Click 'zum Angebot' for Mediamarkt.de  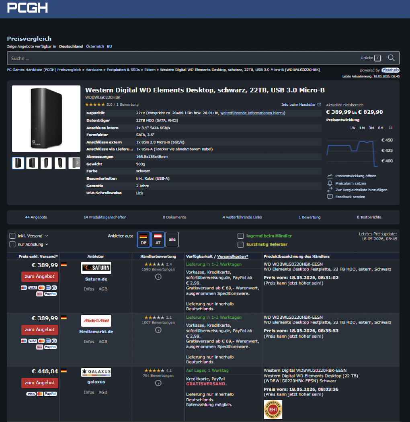39,330
